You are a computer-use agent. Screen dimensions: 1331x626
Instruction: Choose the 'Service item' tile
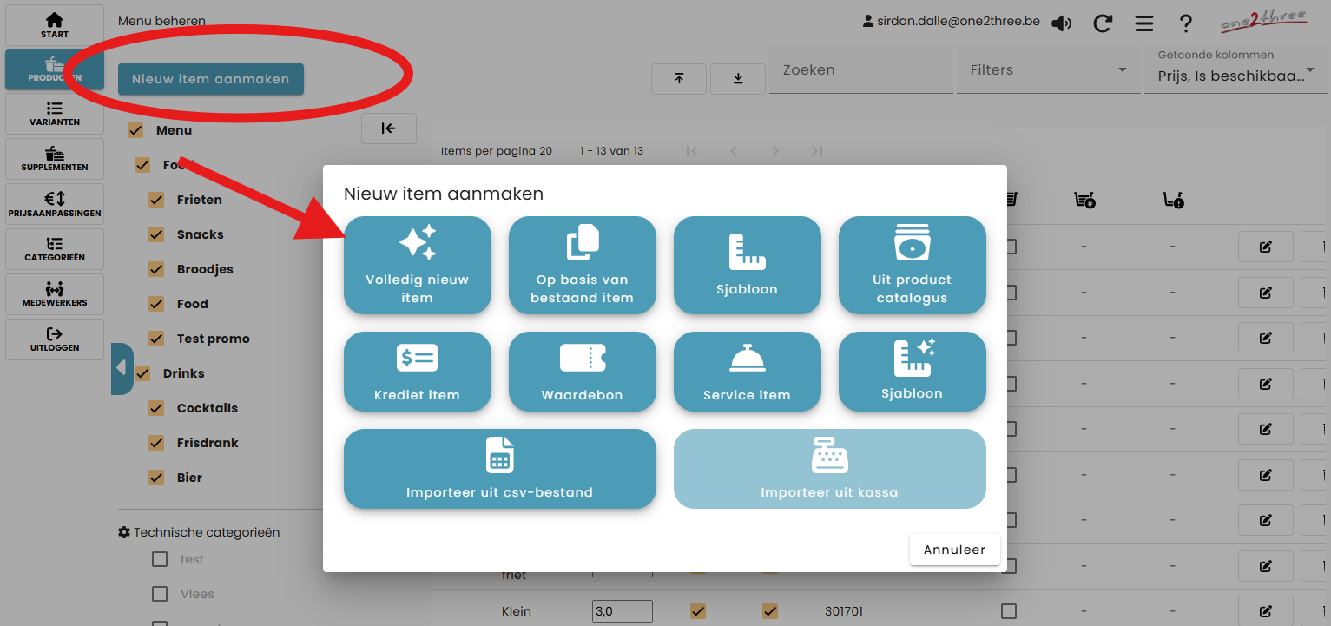point(747,372)
